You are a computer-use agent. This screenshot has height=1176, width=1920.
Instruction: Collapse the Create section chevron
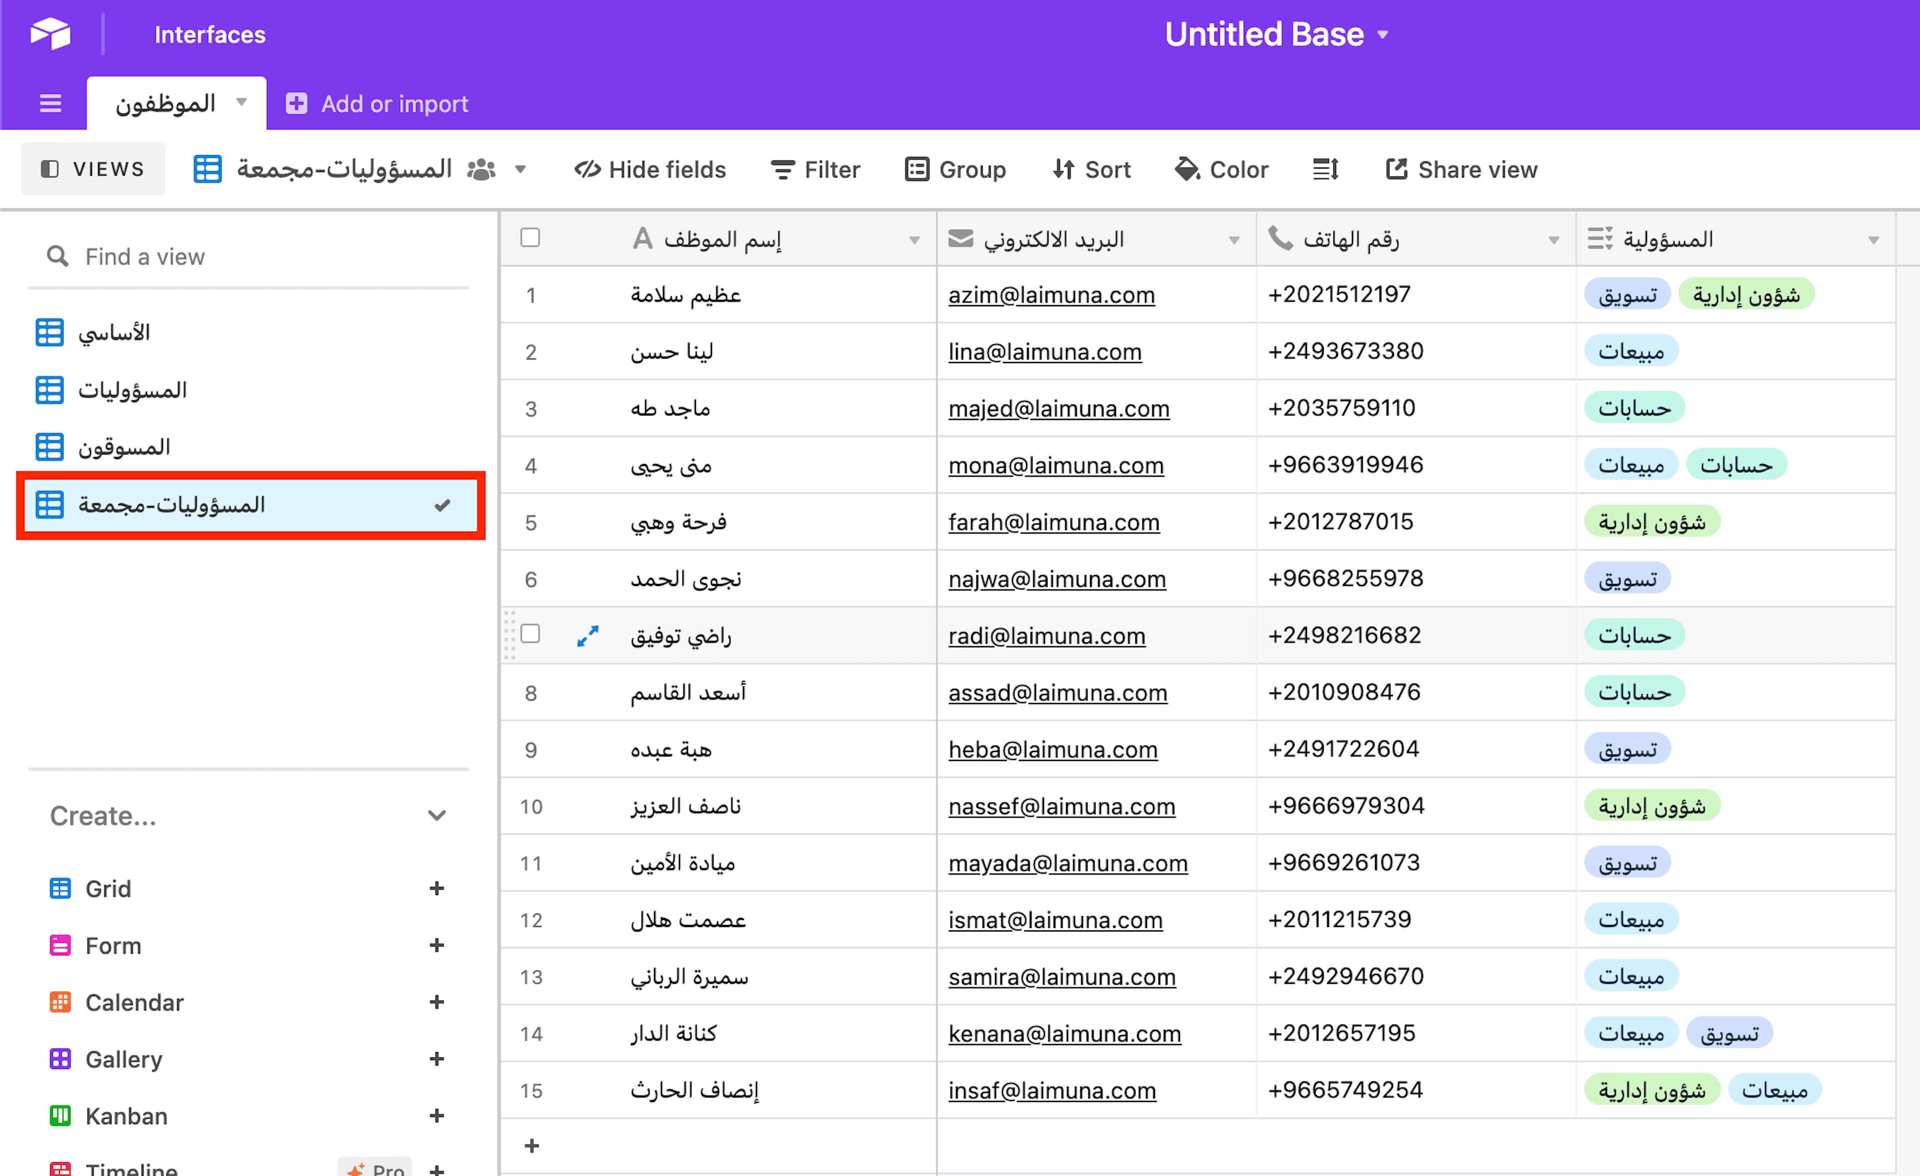pos(436,815)
